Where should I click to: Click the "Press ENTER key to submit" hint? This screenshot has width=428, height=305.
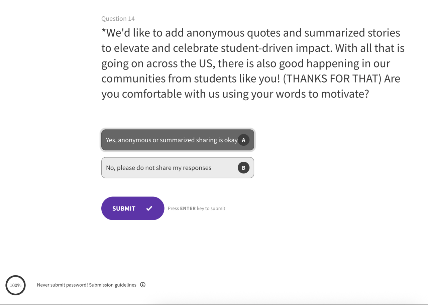(196, 208)
